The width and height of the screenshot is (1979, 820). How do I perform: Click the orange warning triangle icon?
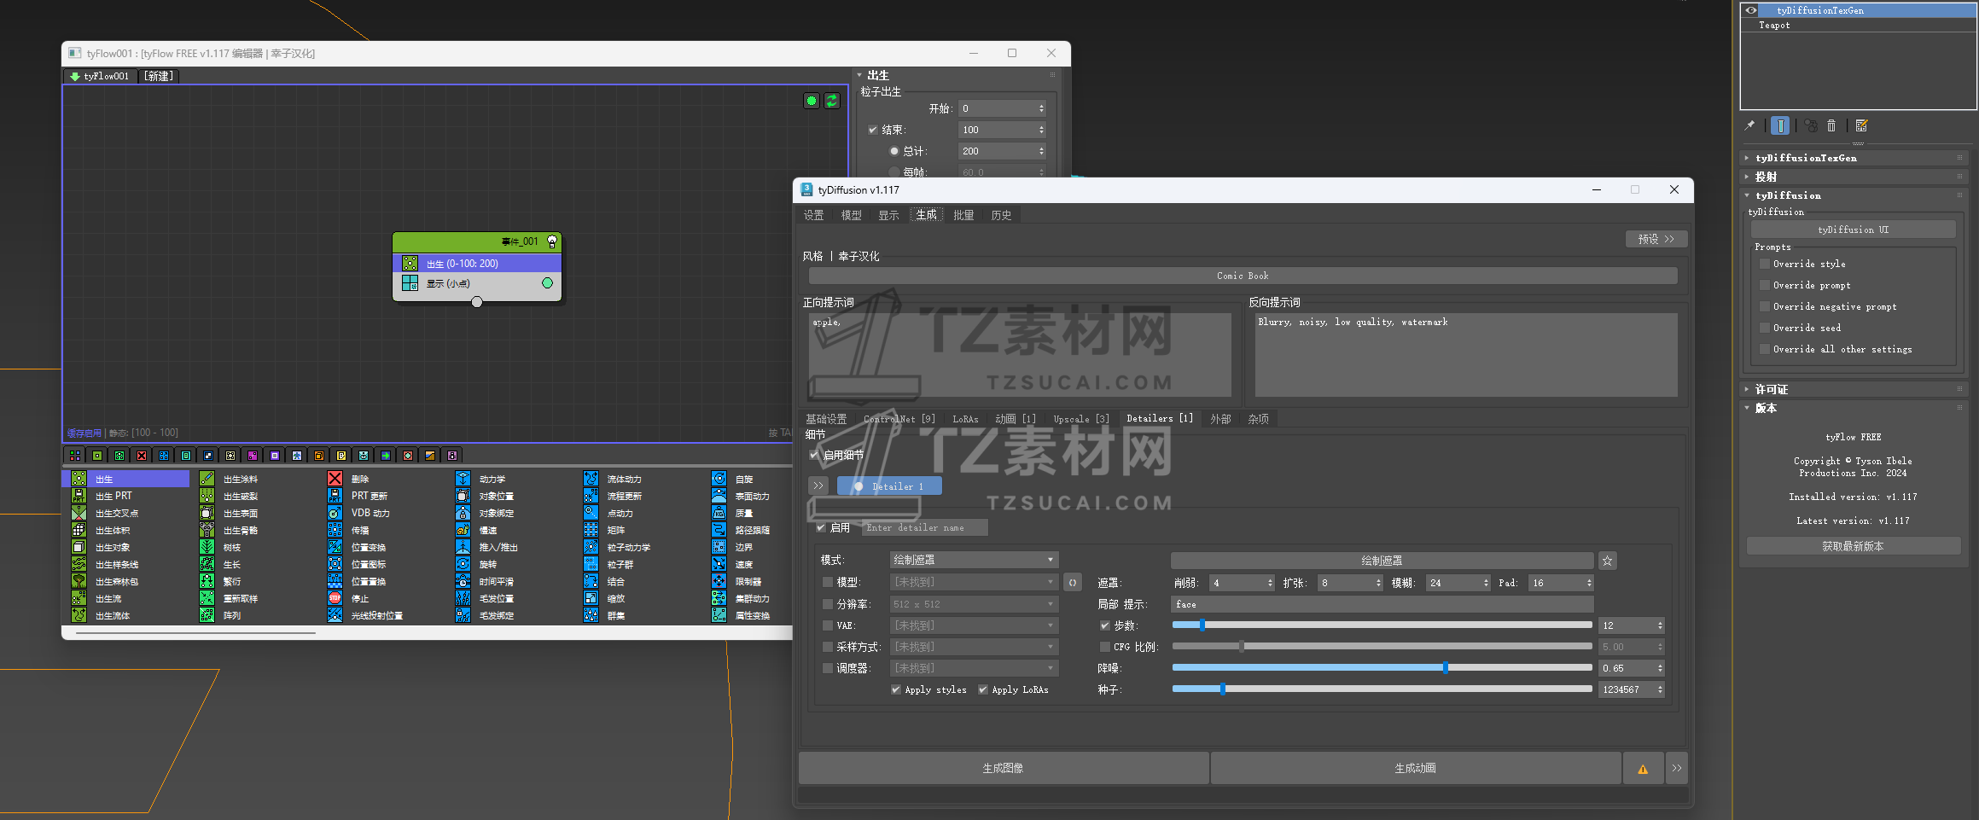point(1643,768)
